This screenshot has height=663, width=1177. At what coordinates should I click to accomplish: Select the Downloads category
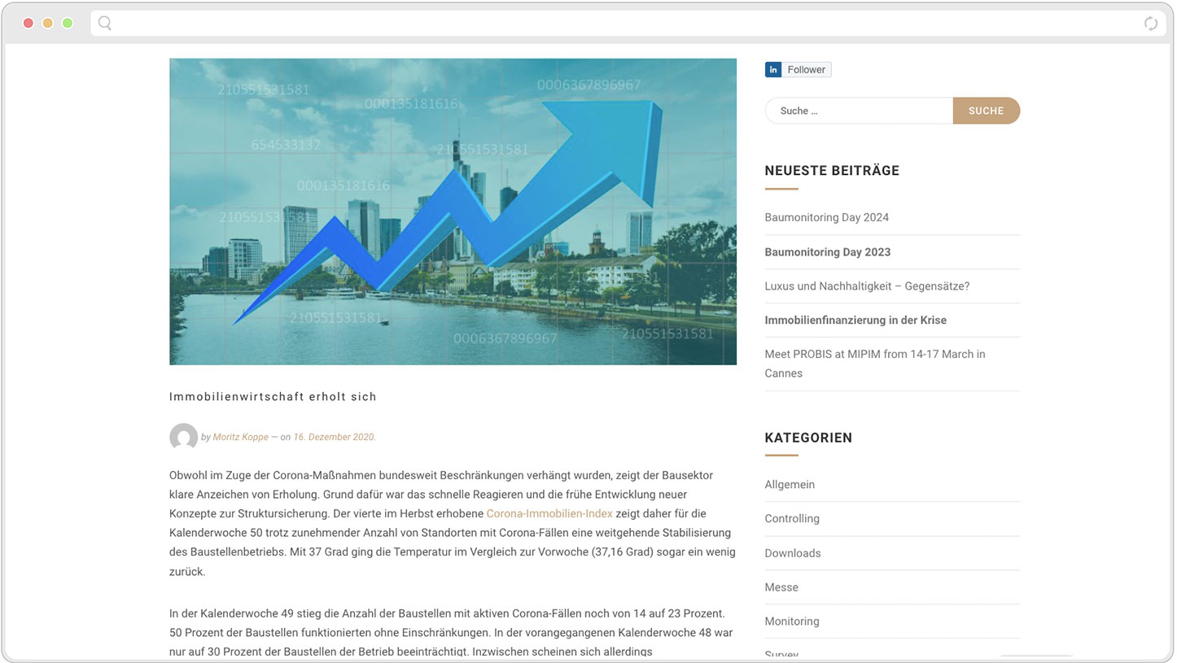click(792, 553)
